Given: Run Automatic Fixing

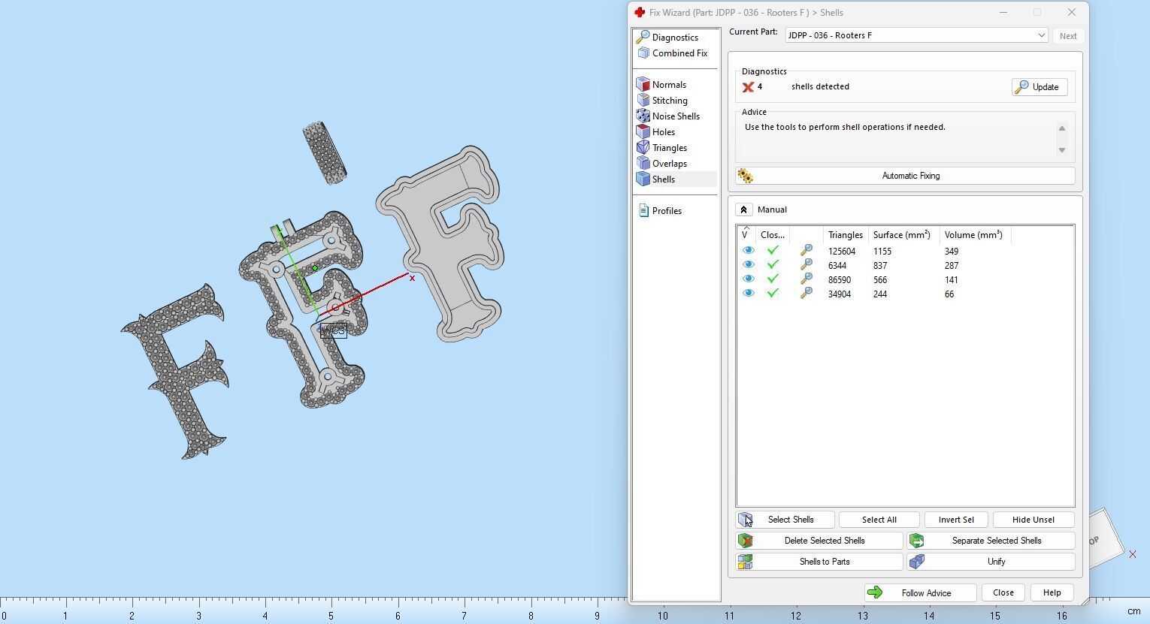Looking at the screenshot, I should pos(905,176).
